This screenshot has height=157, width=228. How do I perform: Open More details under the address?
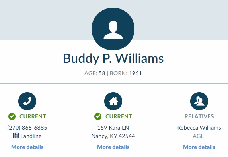click(x=113, y=147)
